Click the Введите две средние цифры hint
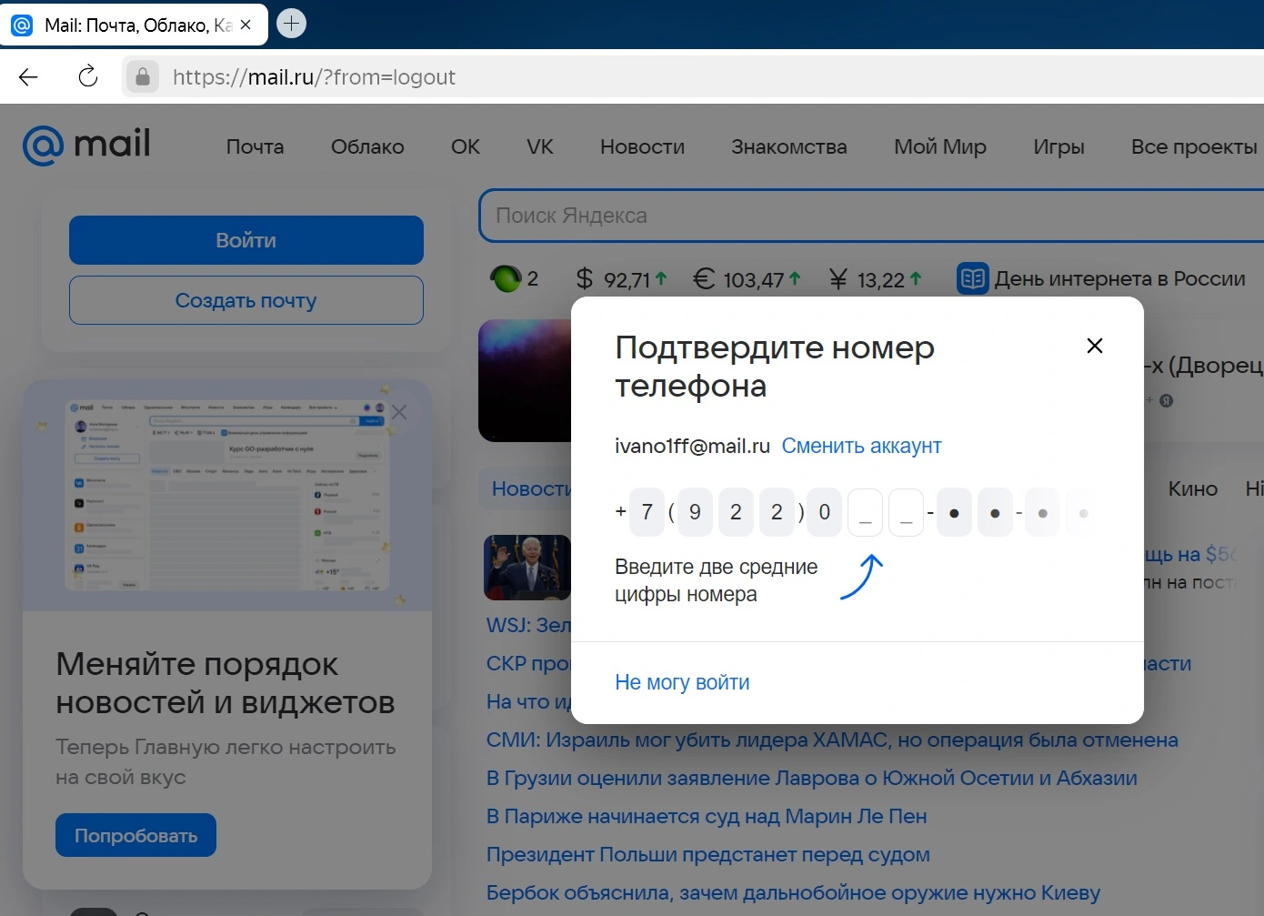 coord(716,580)
